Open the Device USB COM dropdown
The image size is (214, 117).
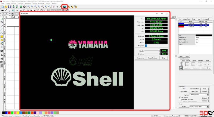[199, 107]
